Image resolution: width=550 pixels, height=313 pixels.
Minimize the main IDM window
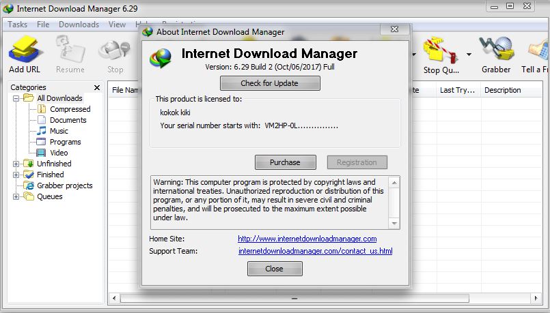pos(494,7)
